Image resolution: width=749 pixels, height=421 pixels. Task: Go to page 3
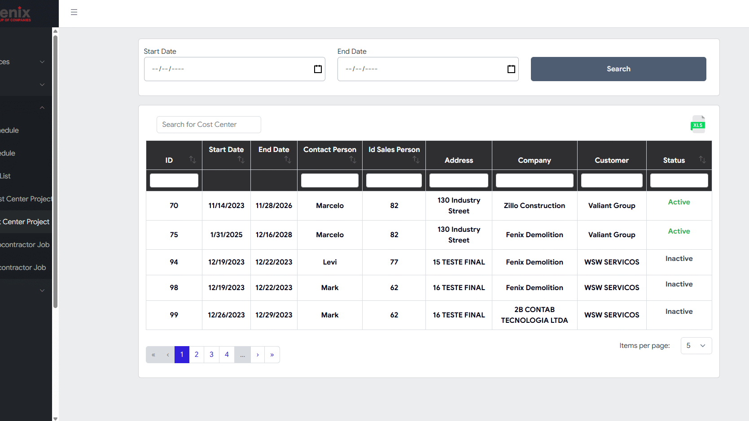click(212, 355)
